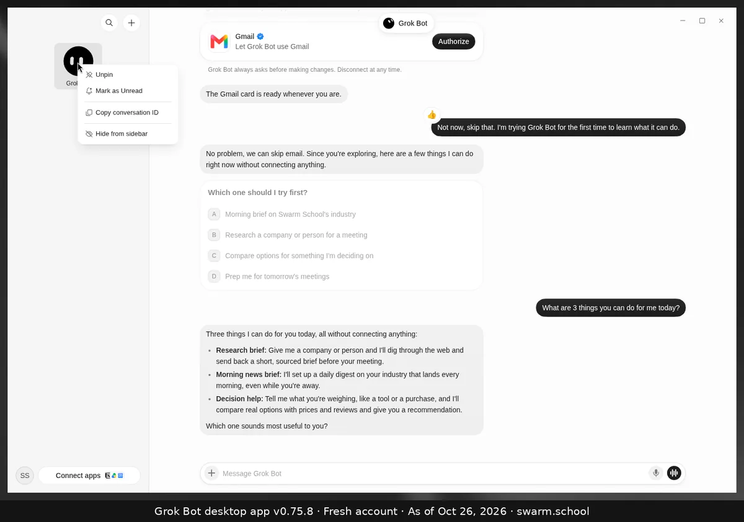744x522 pixels.
Task: Select the Grok Bot conversation avatar in sidebar
Action: point(78,61)
